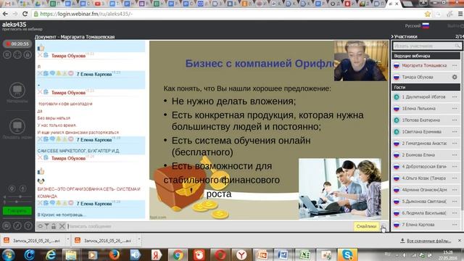Click the chat message input field
Viewport: 464px width, 261px height.
tap(210, 226)
